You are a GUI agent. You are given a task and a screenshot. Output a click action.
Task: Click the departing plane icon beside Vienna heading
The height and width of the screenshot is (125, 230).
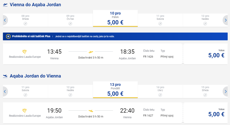5,5
